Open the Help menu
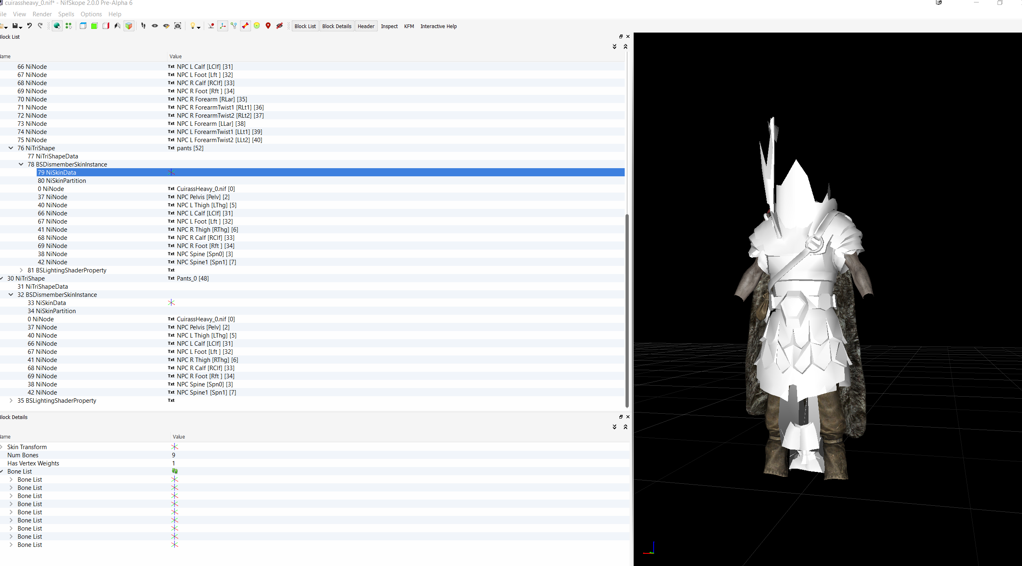This screenshot has height=566, width=1022. point(115,14)
